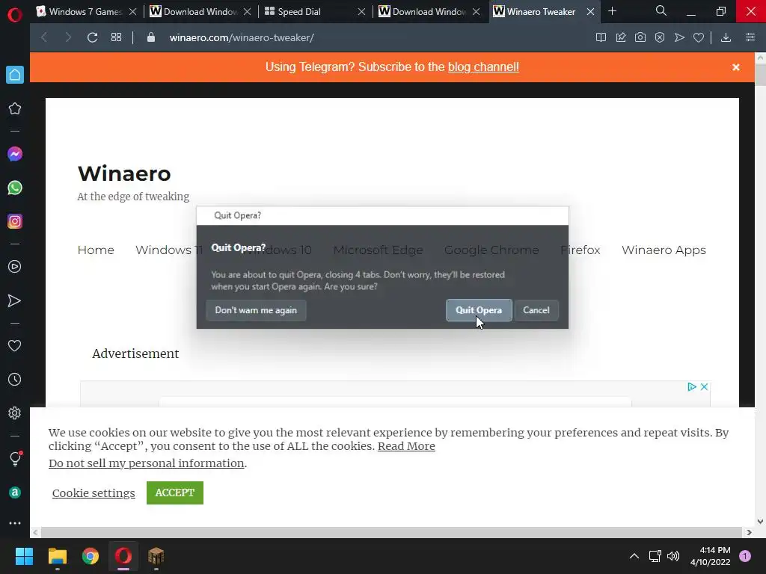Close the advertisement with X icon
This screenshot has height=574, width=766.
coord(704,386)
